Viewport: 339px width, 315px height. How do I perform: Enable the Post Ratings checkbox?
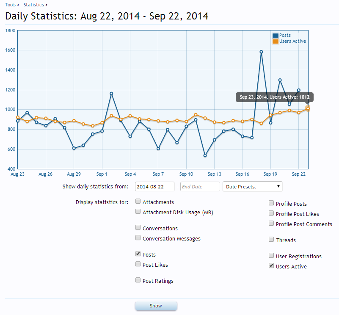click(138, 280)
